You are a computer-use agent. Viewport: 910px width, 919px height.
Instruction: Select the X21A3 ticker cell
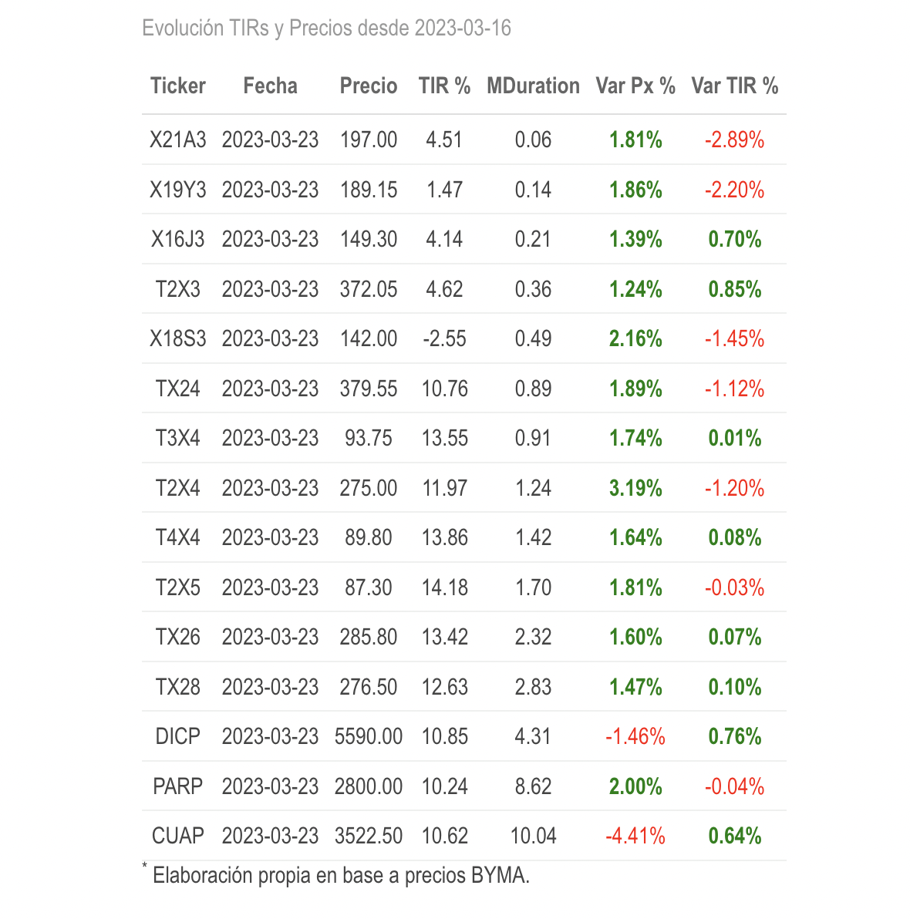[178, 140]
